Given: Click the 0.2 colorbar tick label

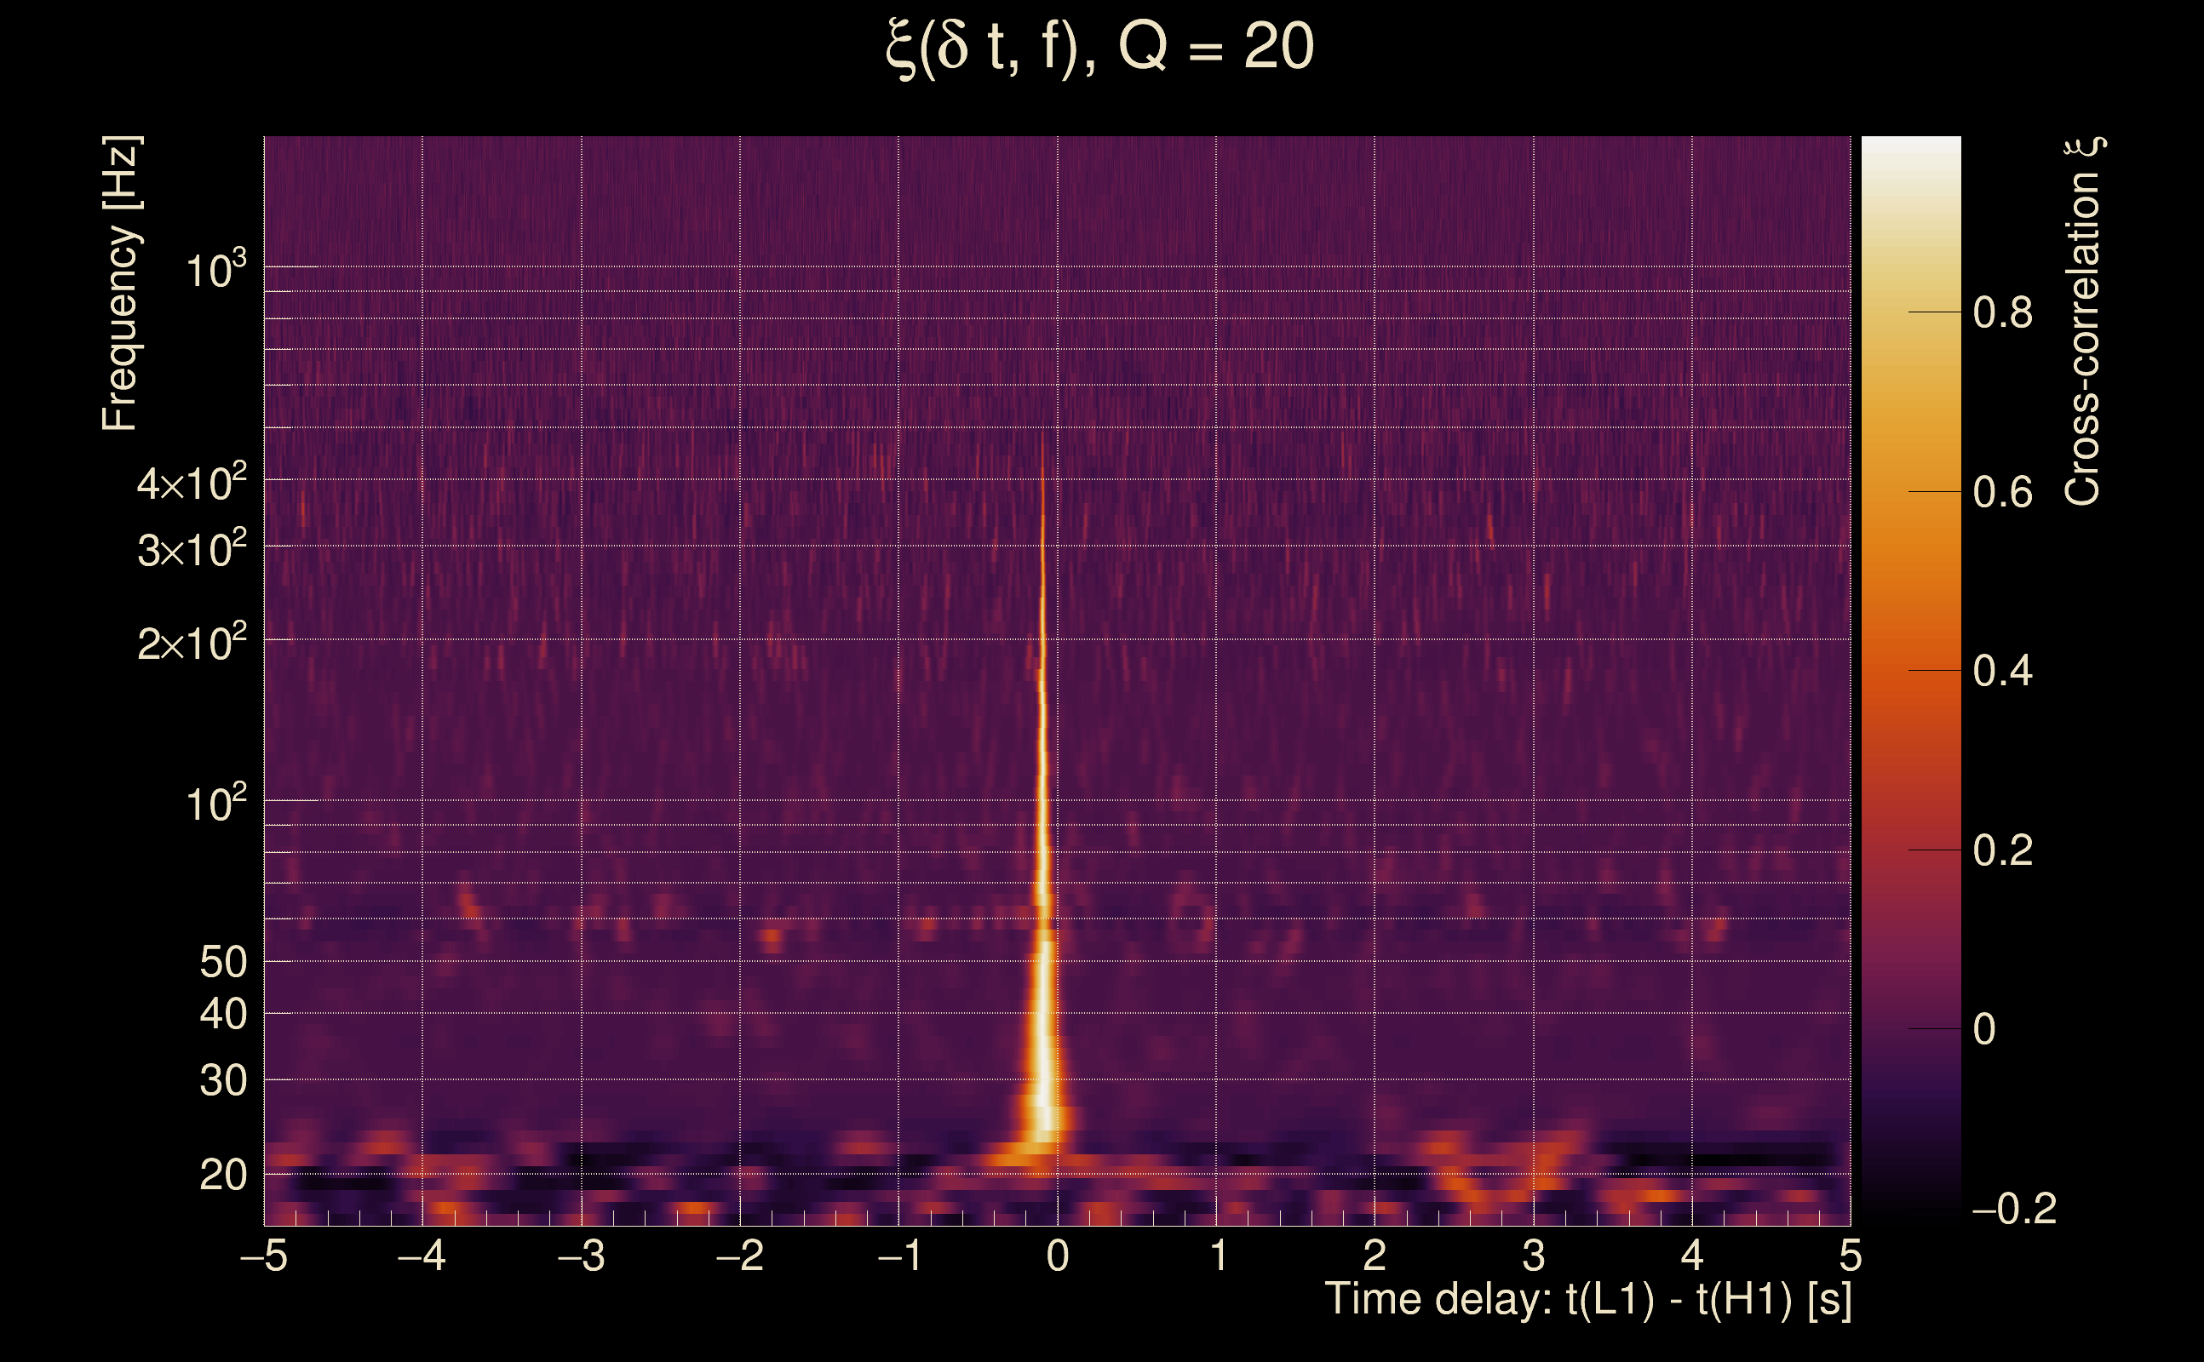Looking at the screenshot, I should point(2002,851).
